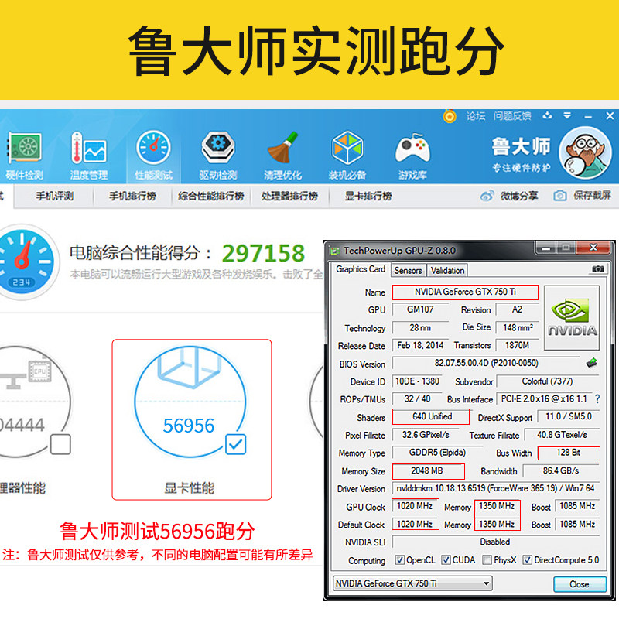The width and height of the screenshot is (619, 619).
Task: Click the BIOS save chip icon in GPU-Z
Action: (x=591, y=362)
